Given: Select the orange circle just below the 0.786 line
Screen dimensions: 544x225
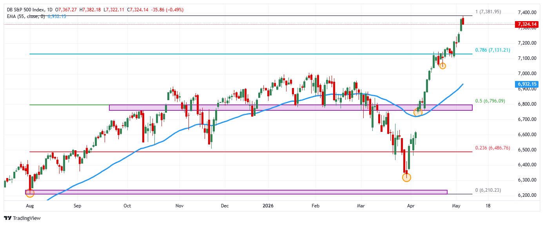Looking at the screenshot, I should (x=442, y=66).
